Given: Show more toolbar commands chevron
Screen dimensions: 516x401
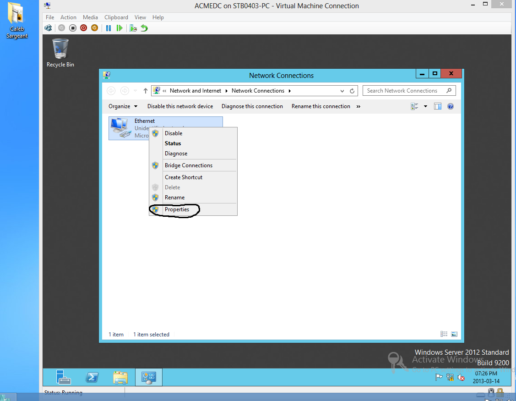Looking at the screenshot, I should pos(358,106).
